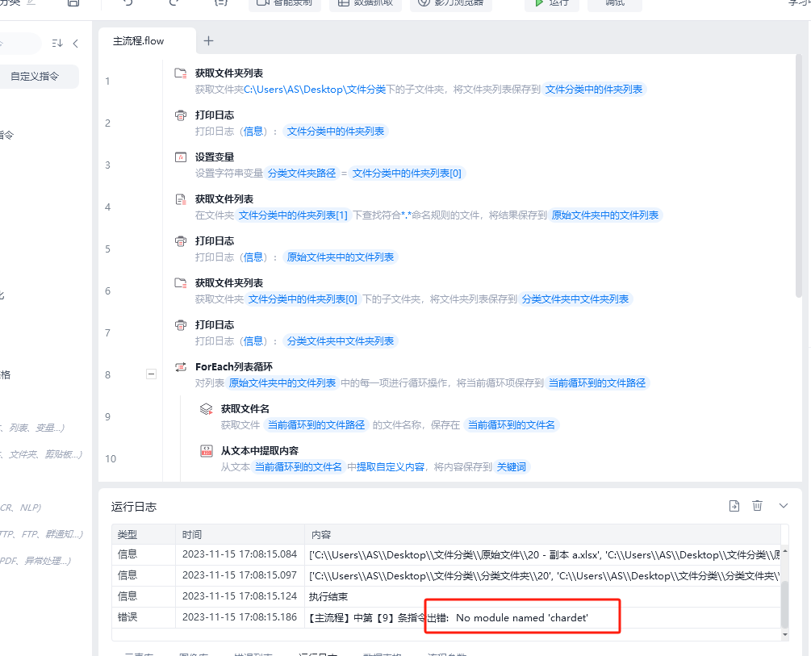
Task: Click the 信息 level link in step 2
Action: point(253,132)
